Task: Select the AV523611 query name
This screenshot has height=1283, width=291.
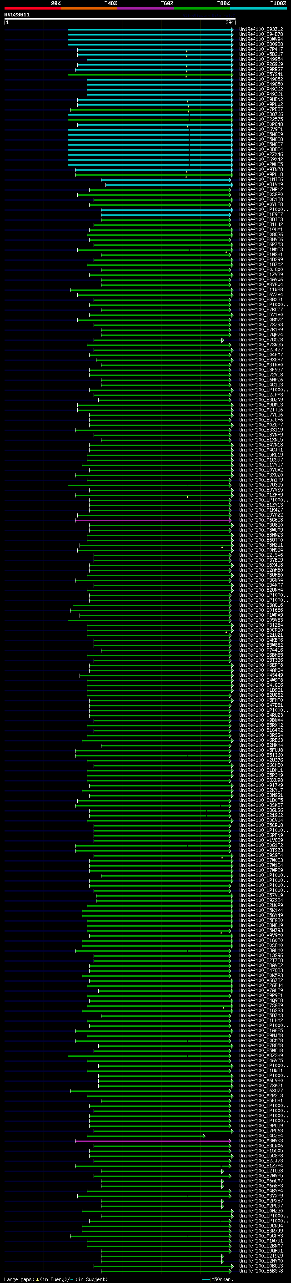Action: [x=17, y=15]
